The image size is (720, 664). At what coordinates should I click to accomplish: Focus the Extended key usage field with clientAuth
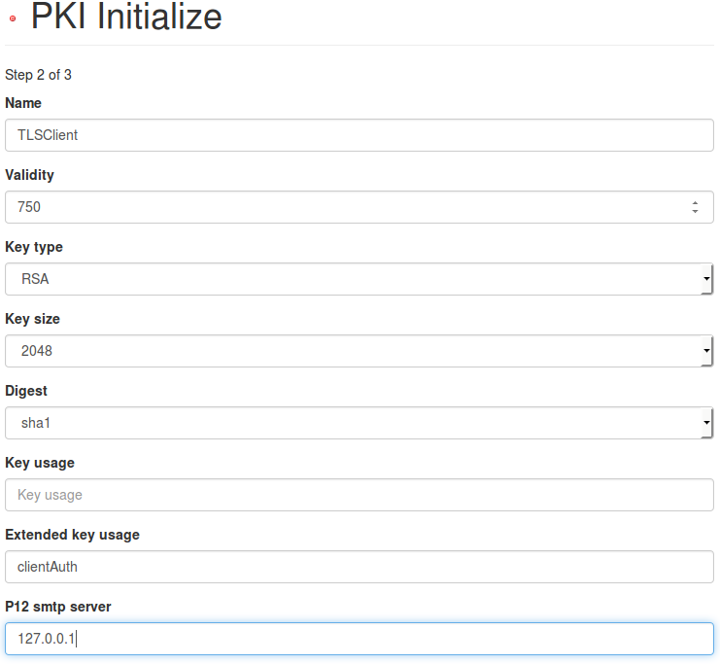coord(360,567)
